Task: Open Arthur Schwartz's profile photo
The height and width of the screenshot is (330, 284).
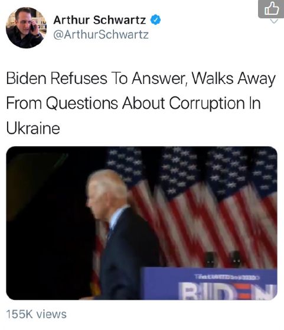Action: (x=26, y=28)
